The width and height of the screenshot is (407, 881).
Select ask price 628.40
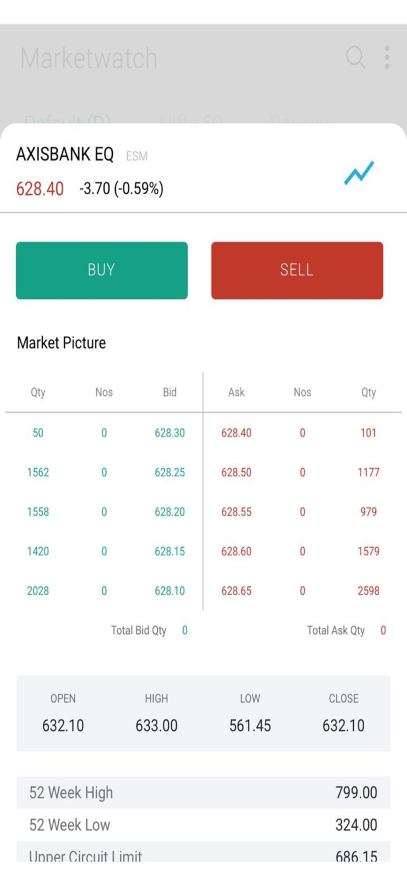pyautogui.click(x=236, y=433)
